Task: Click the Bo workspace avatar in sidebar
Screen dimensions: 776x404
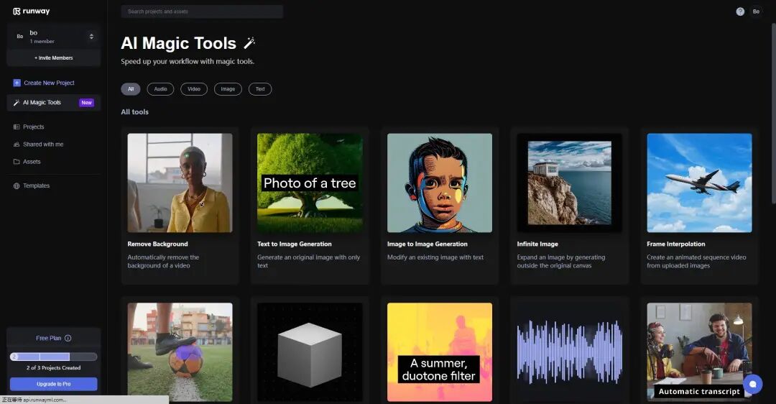Action: [20, 36]
